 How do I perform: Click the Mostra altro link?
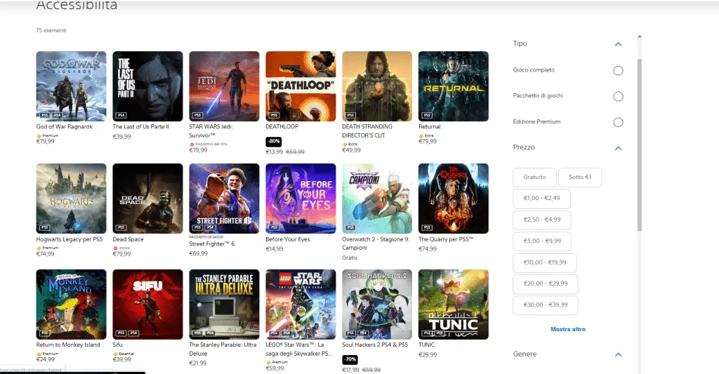[567, 329]
